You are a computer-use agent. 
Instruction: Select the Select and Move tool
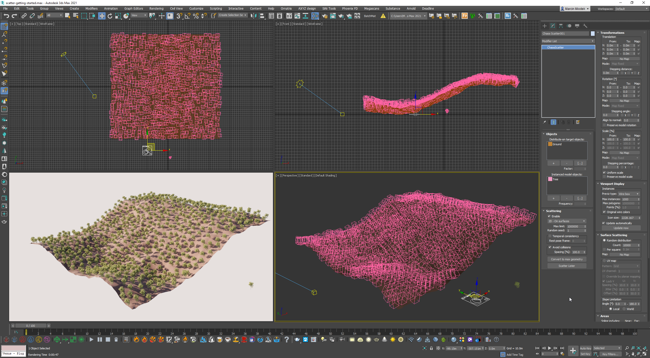(x=102, y=16)
